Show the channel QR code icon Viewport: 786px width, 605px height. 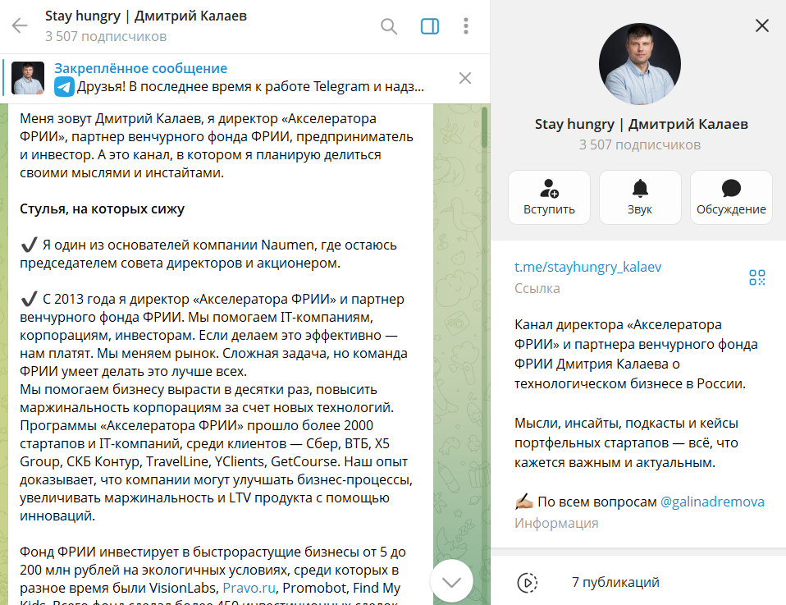click(x=757, y=277)
